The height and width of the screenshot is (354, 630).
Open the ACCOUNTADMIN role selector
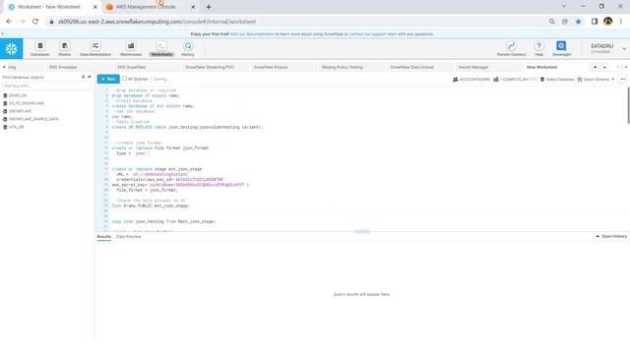coord(472,80)
